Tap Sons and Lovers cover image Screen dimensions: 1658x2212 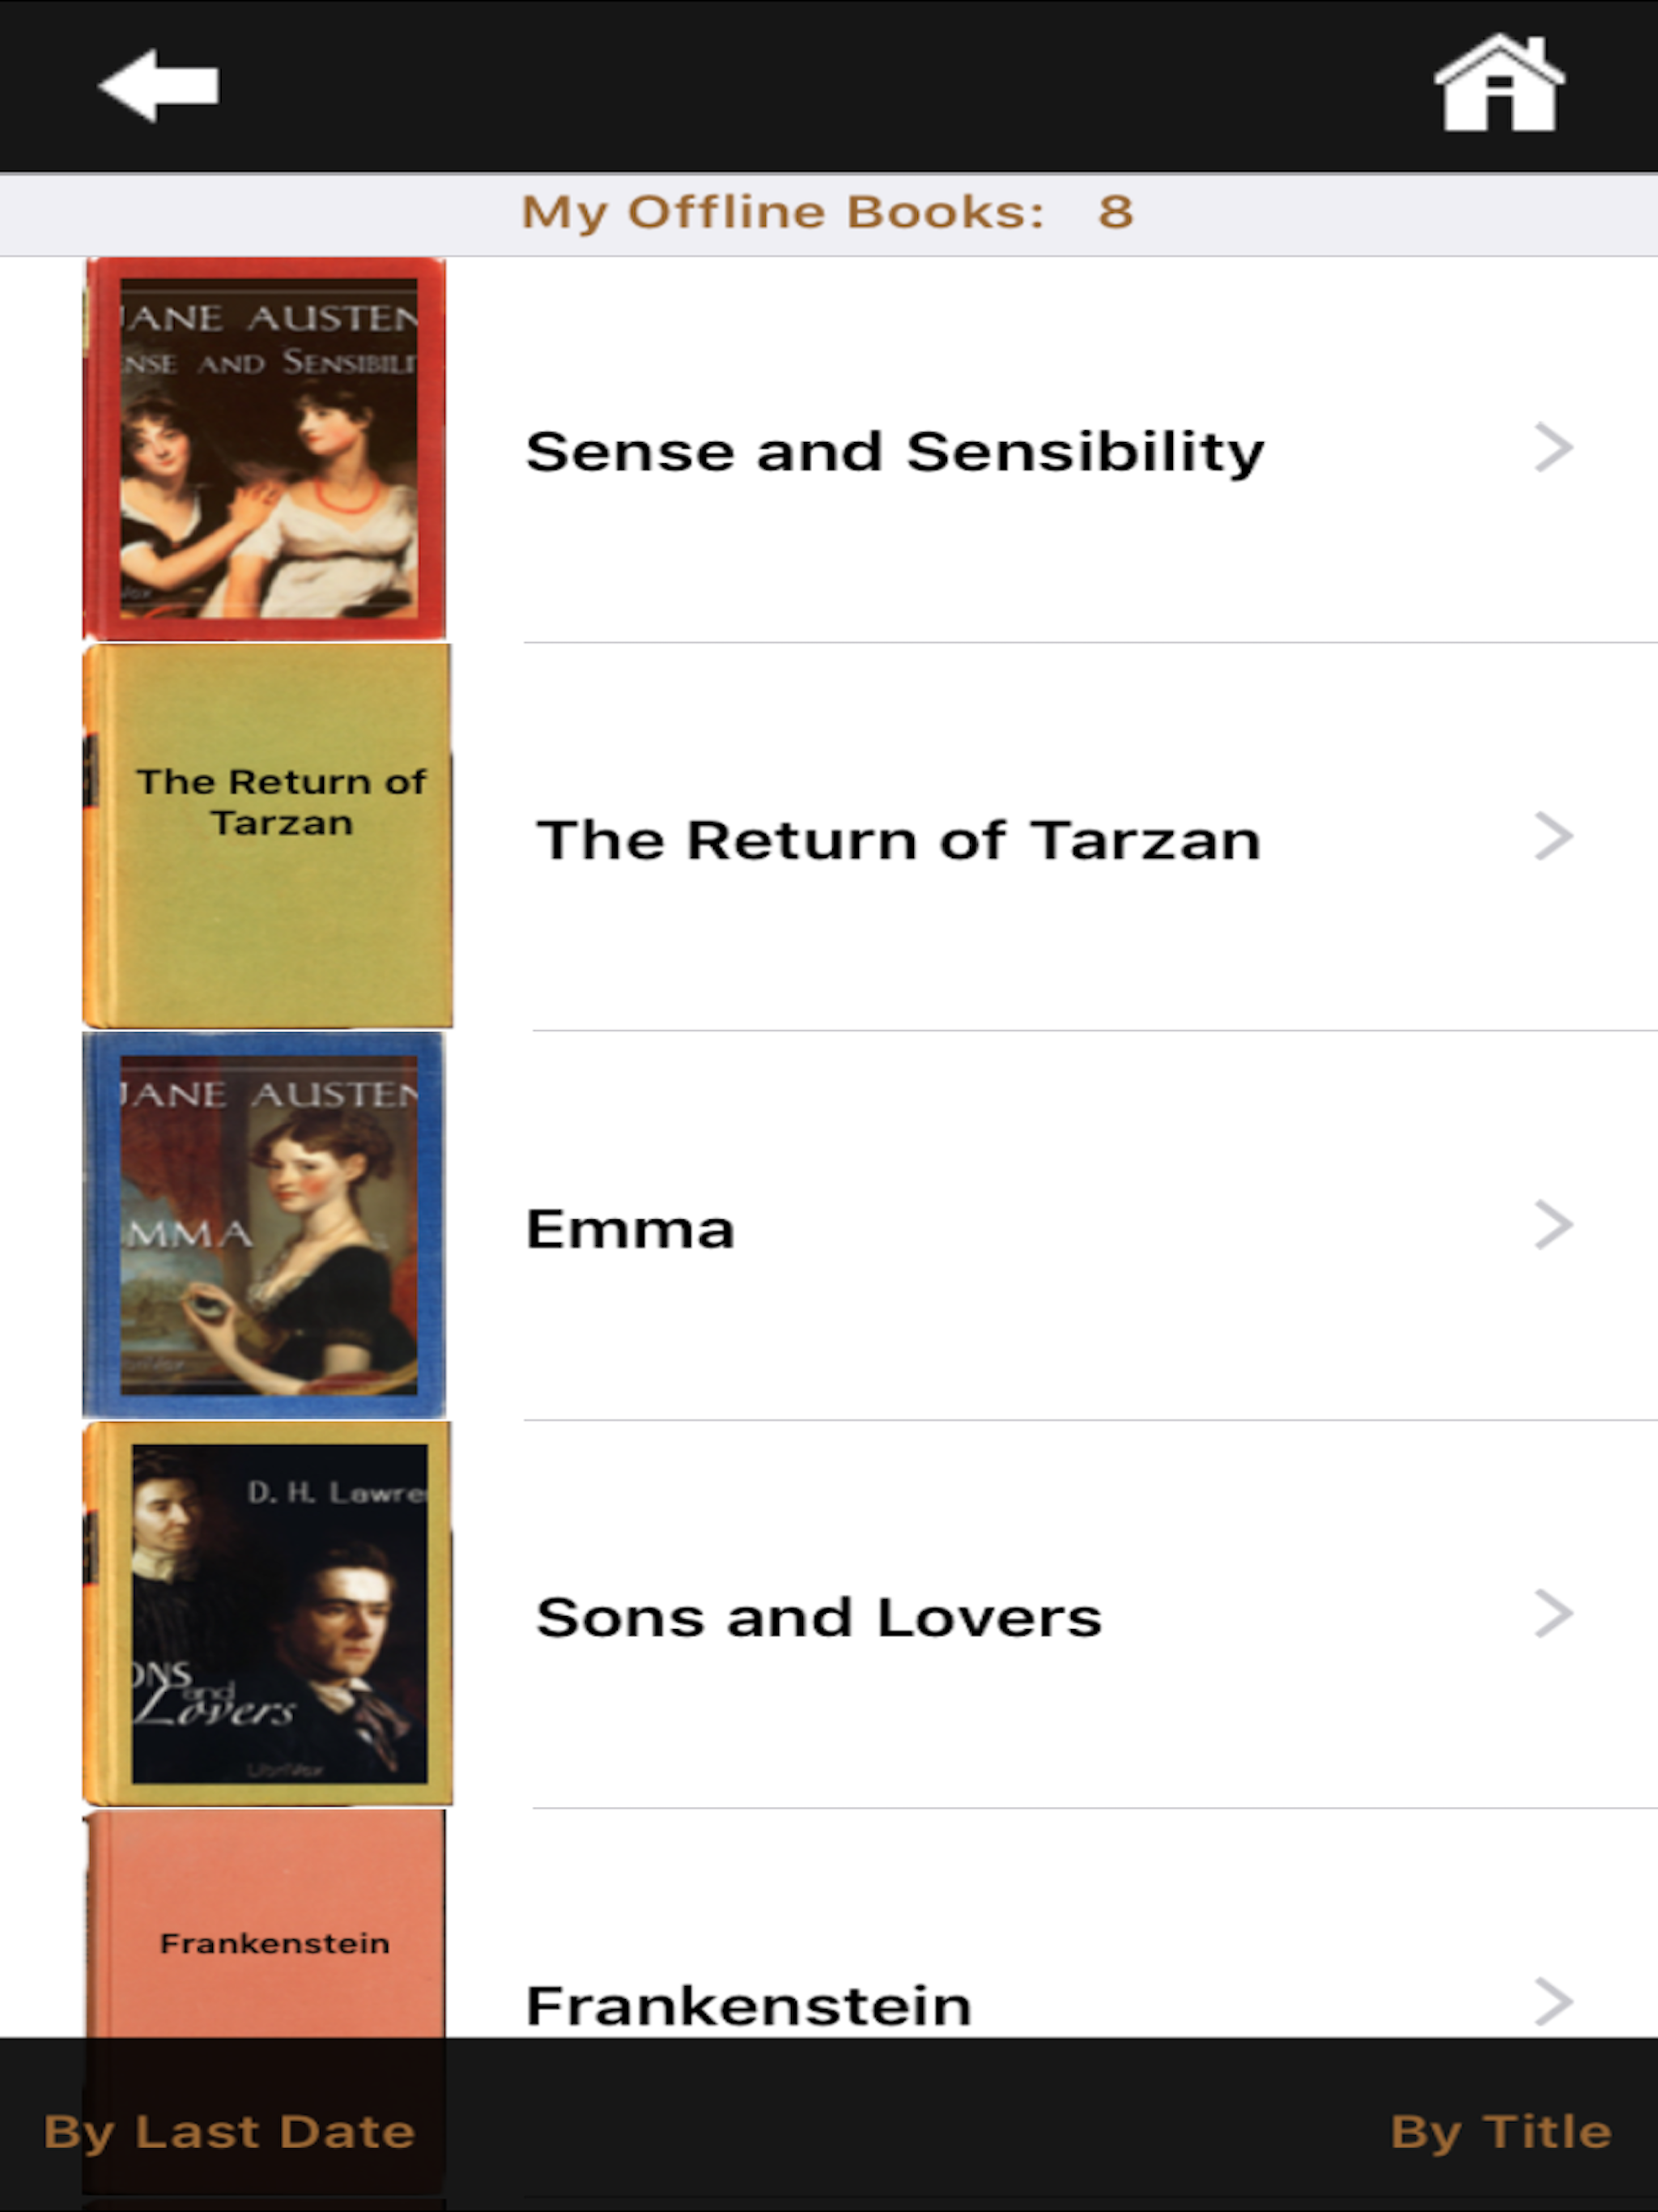pyautogui.click(x=268, y=1613)
